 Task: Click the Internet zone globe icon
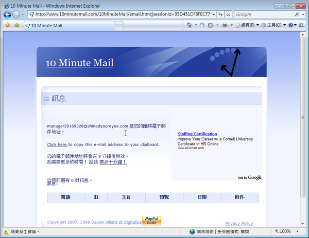point(192,231)
